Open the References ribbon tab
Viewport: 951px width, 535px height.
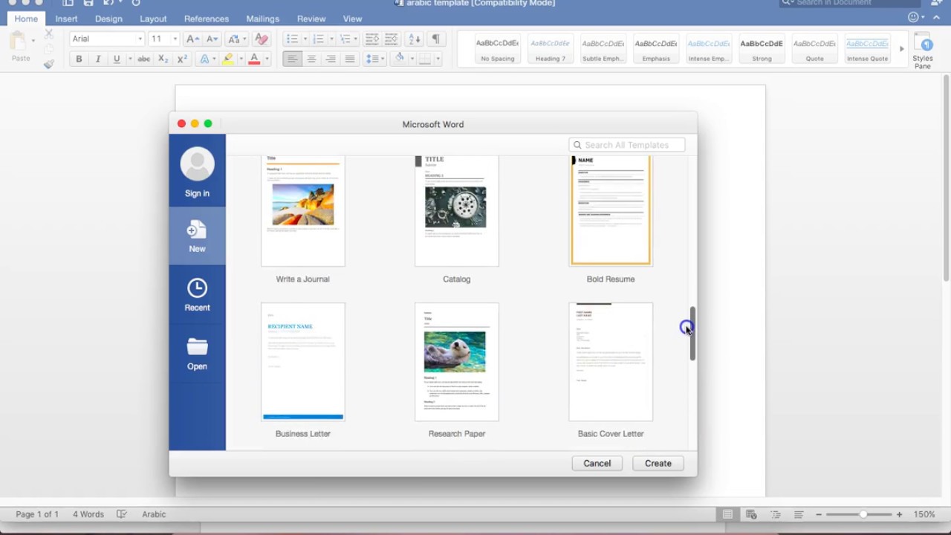click(207, 19)
